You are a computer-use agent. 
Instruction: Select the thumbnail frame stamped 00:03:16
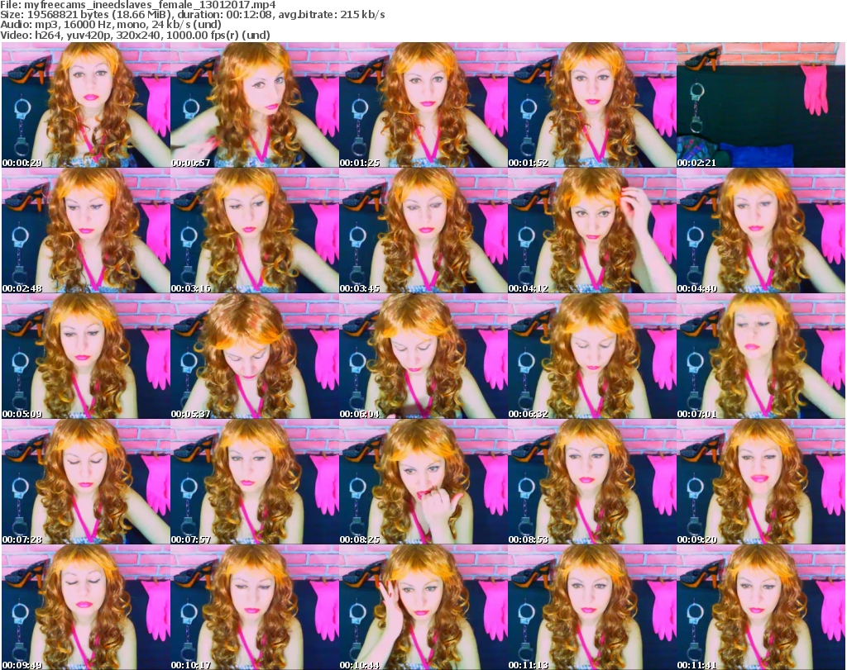(255, 230)
